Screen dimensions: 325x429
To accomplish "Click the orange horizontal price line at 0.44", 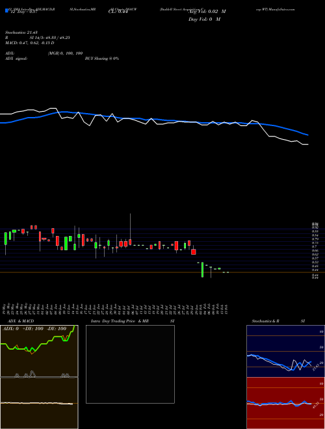I will click(162, 272).
